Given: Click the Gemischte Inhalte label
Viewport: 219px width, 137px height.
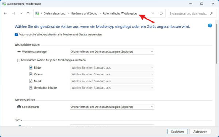Looking at the screenshot, I should click(x=45, y=88).
